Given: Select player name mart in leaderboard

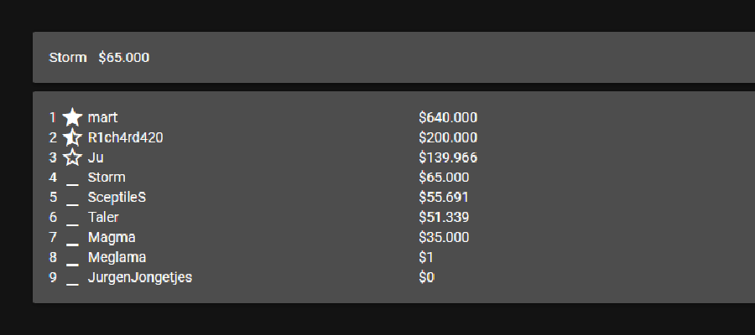Looking at the screenshot, I should [x=102, y=118].
